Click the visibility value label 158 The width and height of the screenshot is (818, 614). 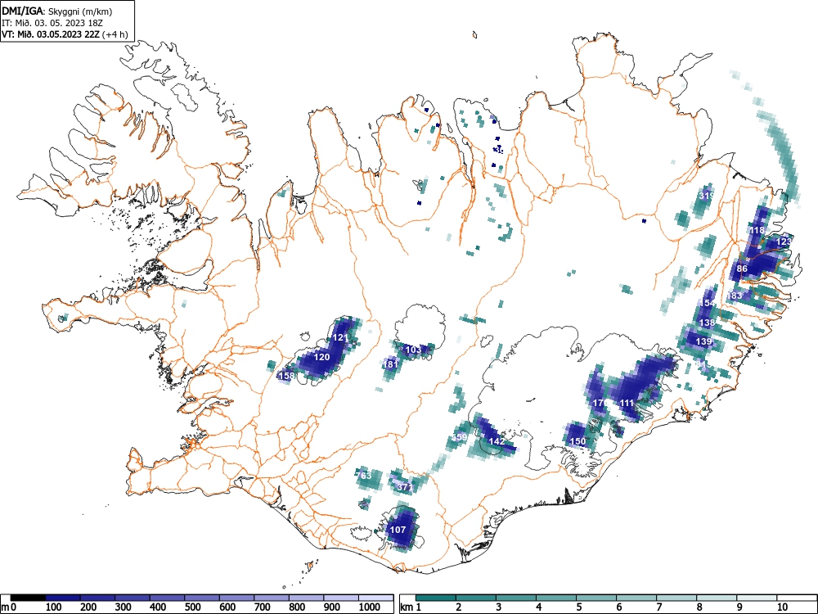pyautogui.click(x=287, y=376)
